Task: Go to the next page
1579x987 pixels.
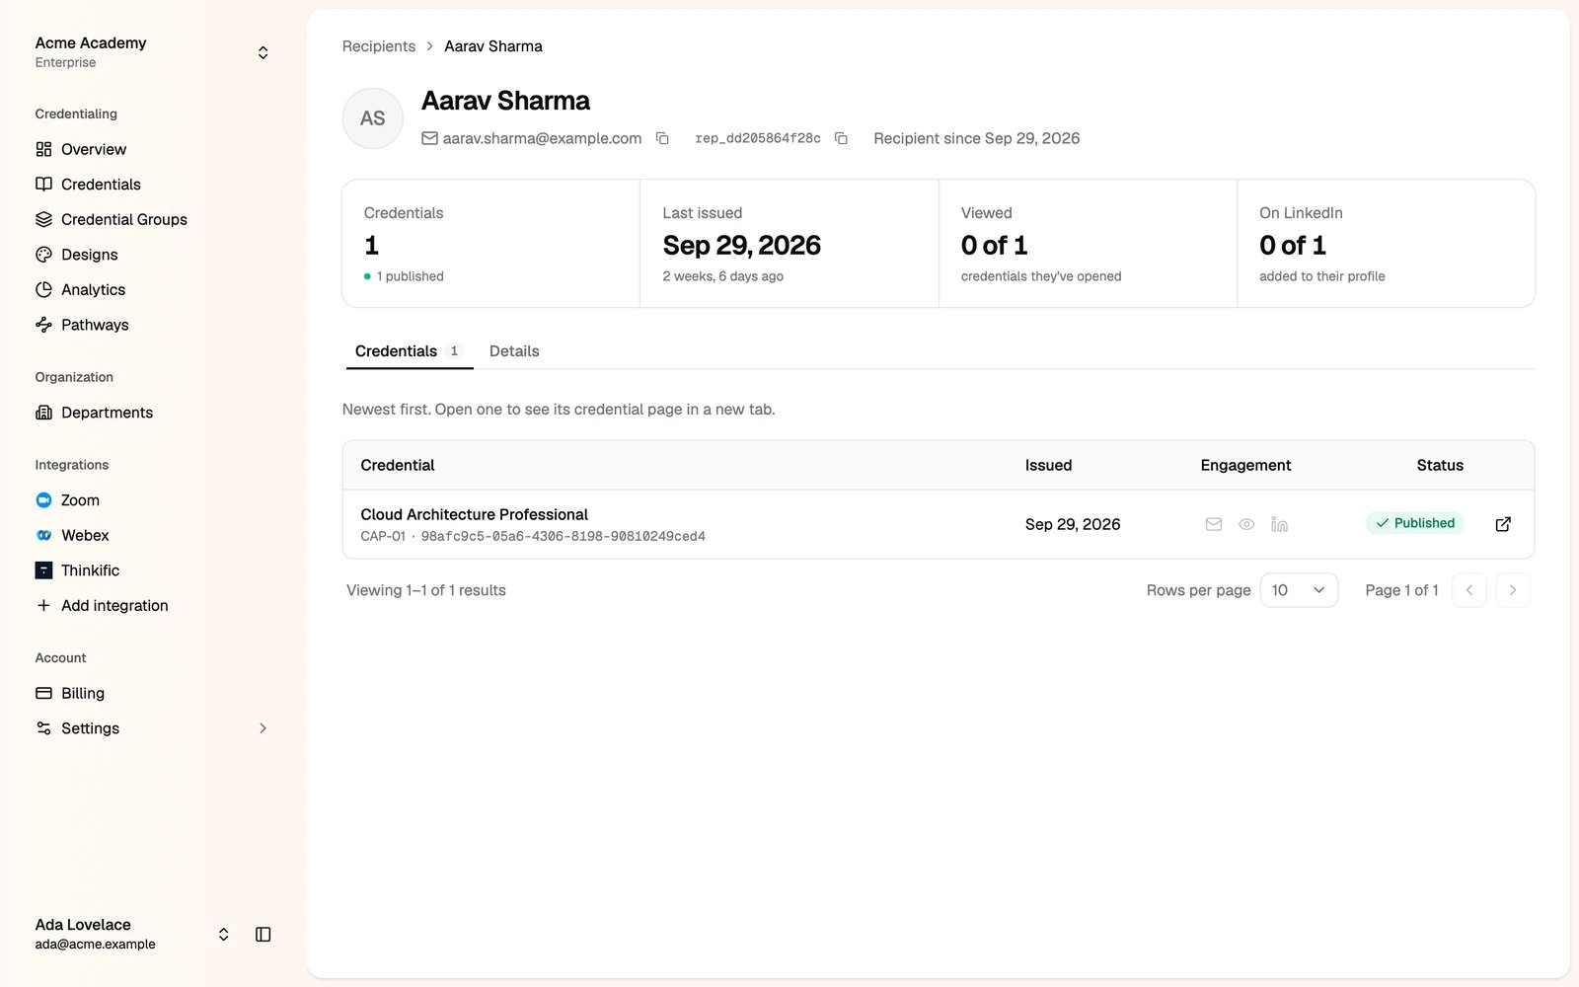Action: tap(1513, 590)
